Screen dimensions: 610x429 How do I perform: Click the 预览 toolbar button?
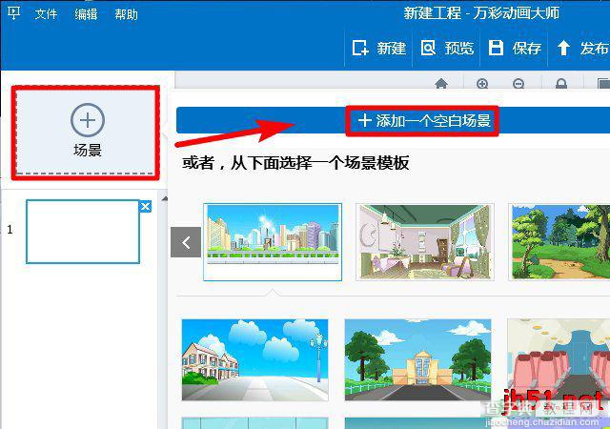coord(447,49)
